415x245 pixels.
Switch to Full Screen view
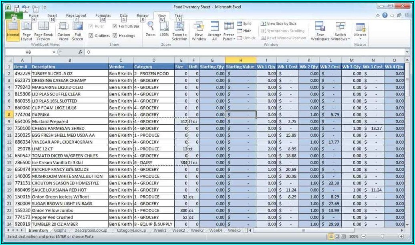tap(78, 26)
